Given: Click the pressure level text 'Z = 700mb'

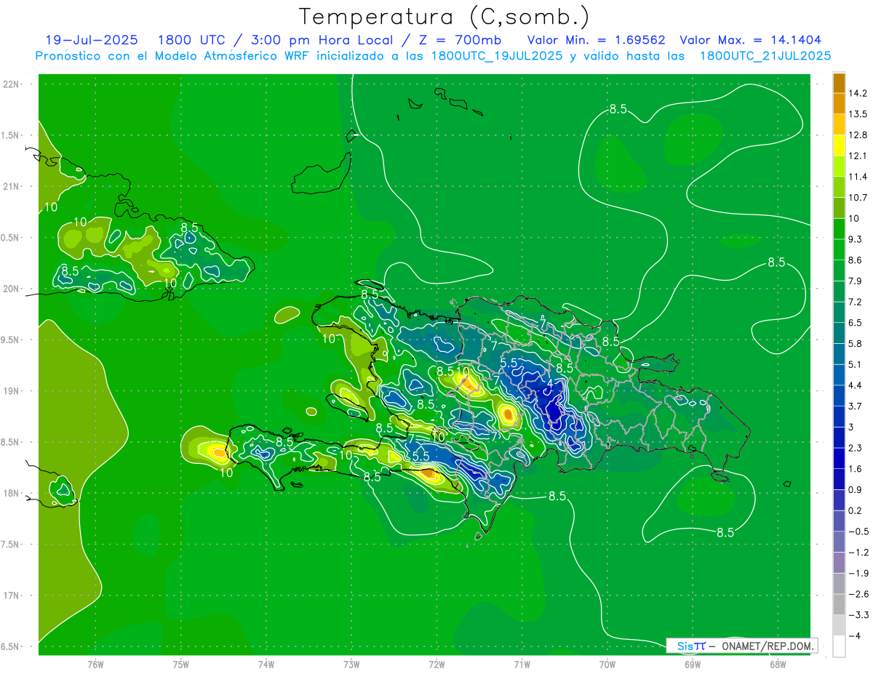Looking at the screenshot, I should coord(461,40).
